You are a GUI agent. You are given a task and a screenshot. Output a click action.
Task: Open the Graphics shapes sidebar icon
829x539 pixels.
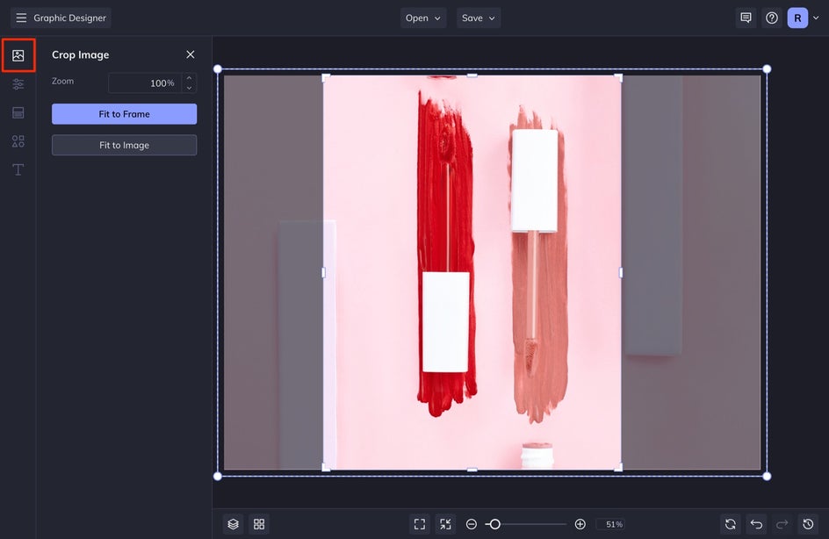18,141
